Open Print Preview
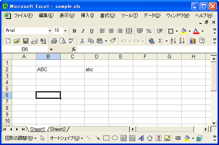219x145 pixels. pos(62,41)
